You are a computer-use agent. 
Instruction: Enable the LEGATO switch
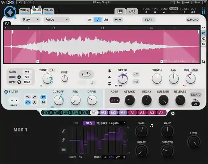(195, 94)
